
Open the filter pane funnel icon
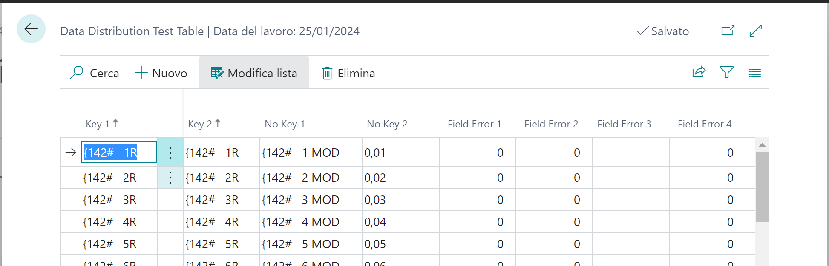(726, 73)
